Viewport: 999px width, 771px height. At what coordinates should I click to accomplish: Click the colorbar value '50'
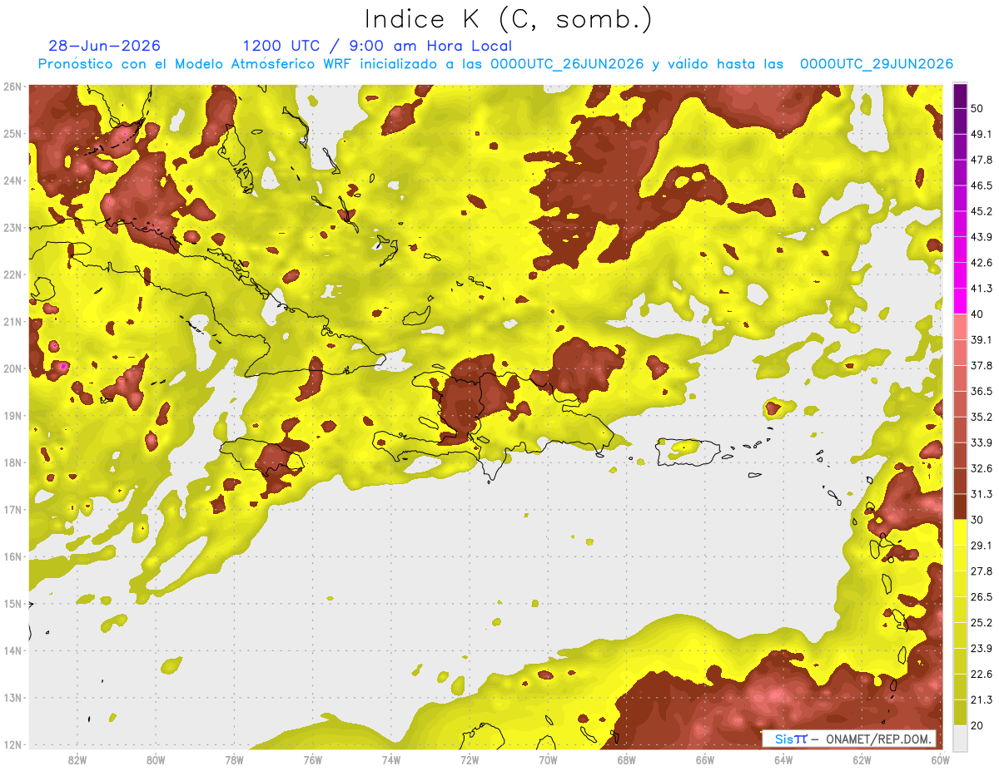(978, 109)
